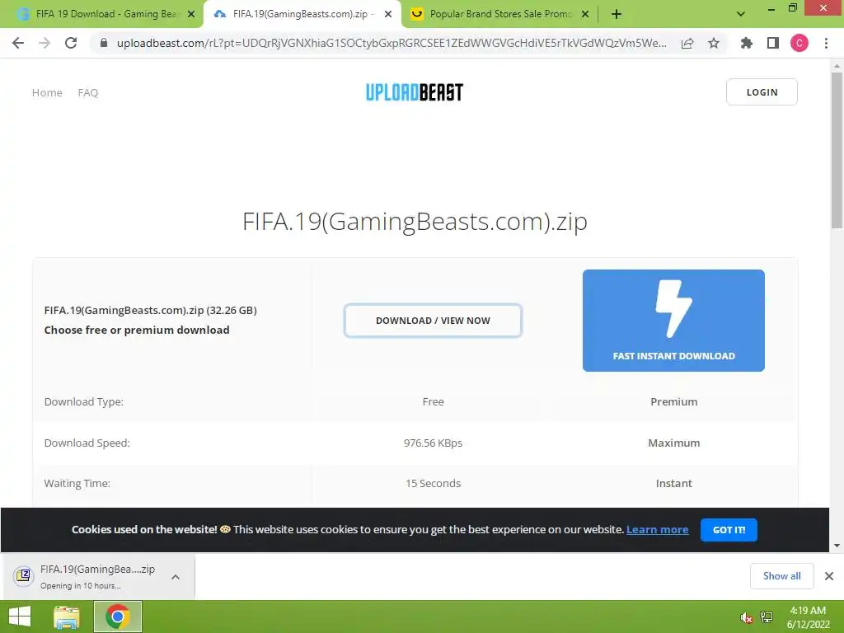Image resolution: width=844 pixels, height=633 pixels.
Task: Close the Popular Brand Stores tab
Action: (x=585, y=15)
